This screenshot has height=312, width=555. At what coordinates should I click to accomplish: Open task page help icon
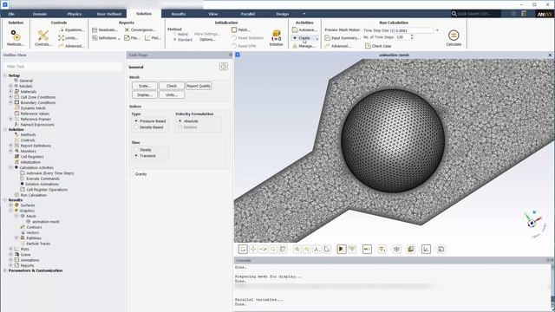(224, 67)
